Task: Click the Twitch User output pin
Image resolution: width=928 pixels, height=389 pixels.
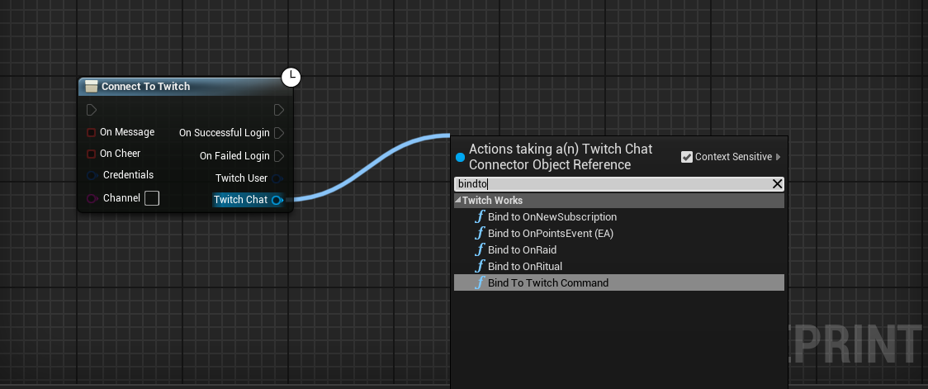Action: (x=278, y=178)
